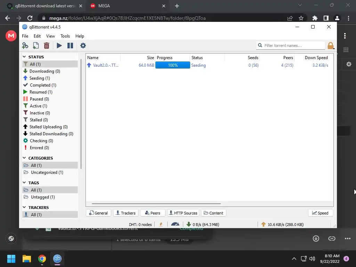356x267 pixels.
Task: Click the Add Torrent Link toolbar icon
Action: (x=25, y=46)
